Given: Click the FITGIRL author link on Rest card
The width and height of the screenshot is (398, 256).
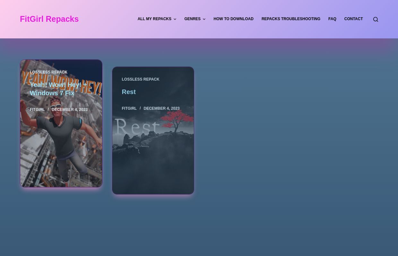Looking at the screenshot, I should click(129, 108).
